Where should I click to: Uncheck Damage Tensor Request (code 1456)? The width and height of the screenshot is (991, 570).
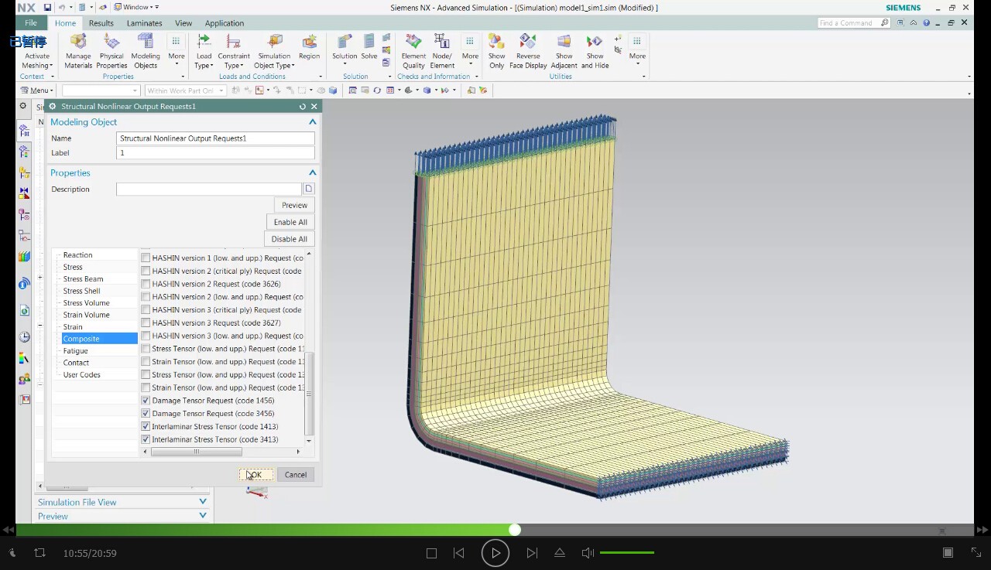pyautogui.click(x=146, y=401)
